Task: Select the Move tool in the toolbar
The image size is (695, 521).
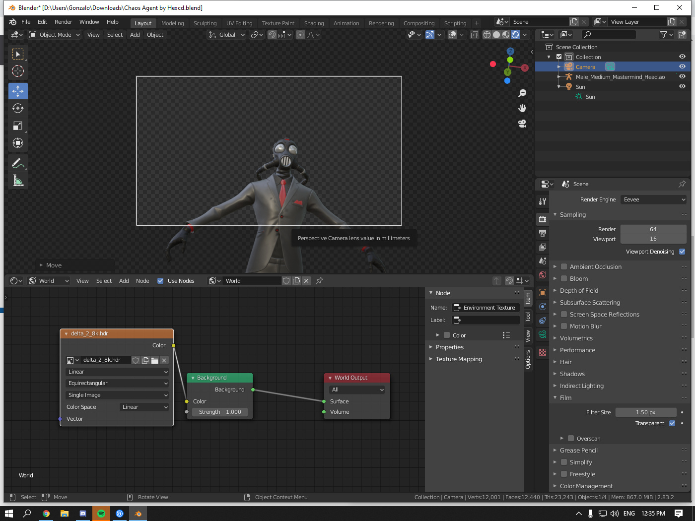Action: 17,91
